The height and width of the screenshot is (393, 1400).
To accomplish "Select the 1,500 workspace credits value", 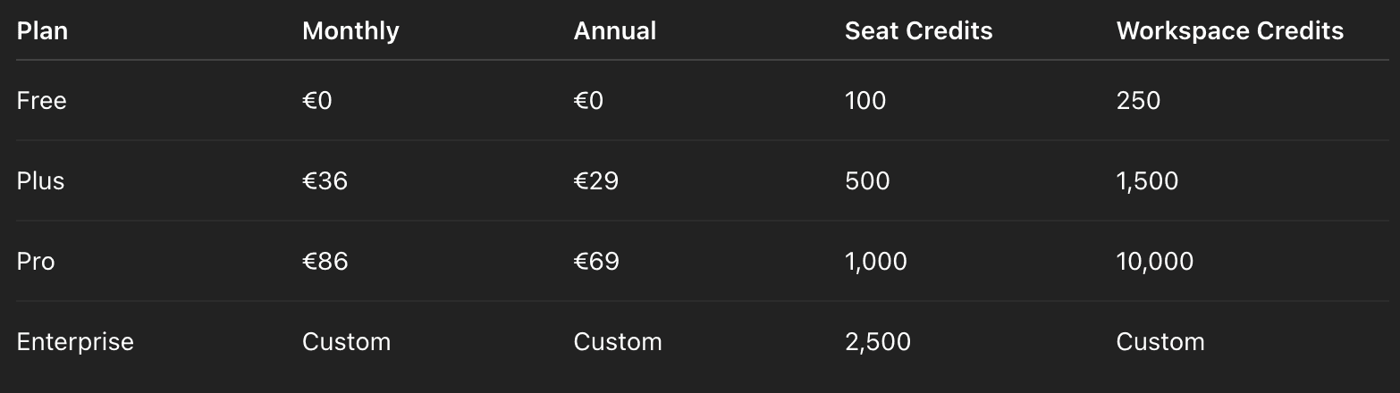I will 1148,180.
